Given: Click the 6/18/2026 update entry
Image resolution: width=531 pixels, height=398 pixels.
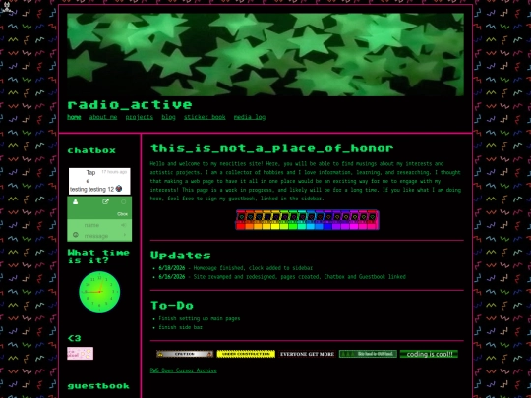Looking at the screenshot, I should pos(236,268).
